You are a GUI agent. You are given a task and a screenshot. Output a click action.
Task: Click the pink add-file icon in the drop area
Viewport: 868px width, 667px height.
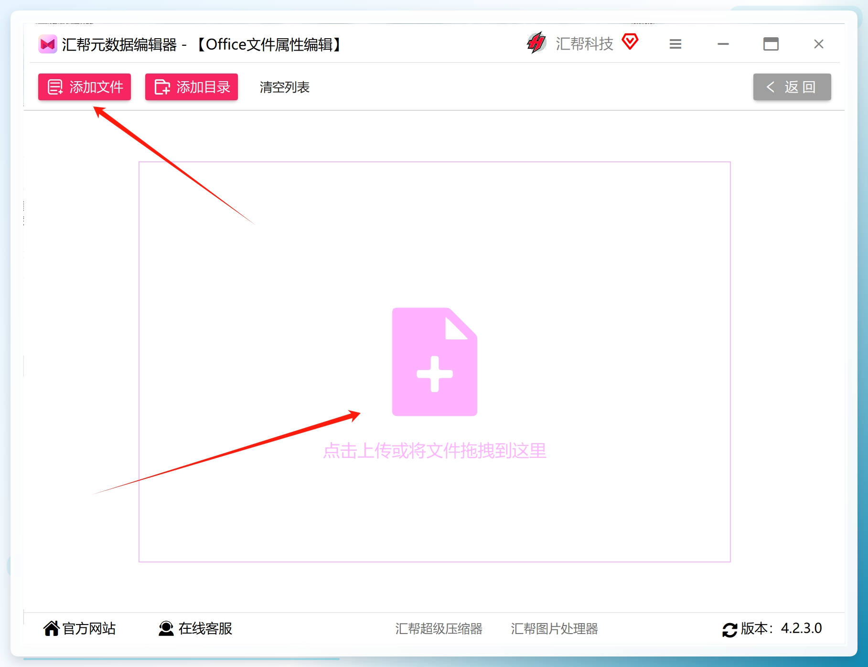click(435, 362)
